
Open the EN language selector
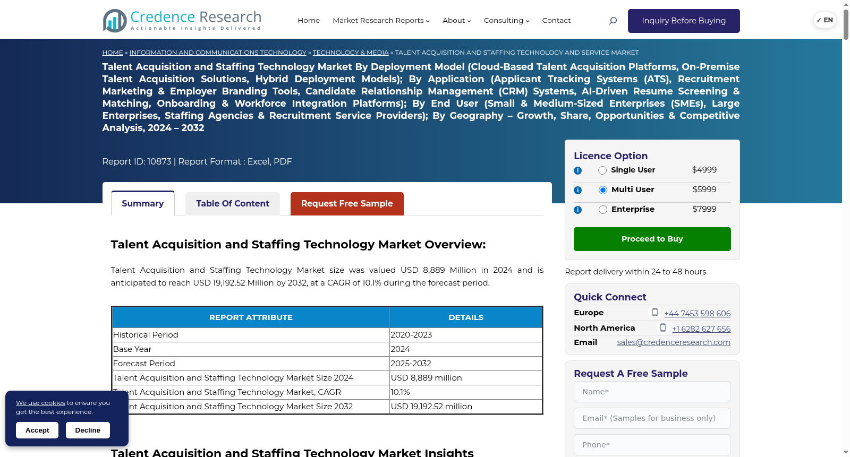[x=825, y=20]
